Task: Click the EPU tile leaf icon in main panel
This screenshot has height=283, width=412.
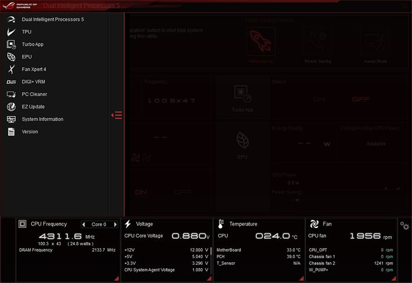Action: click(x=243, y=140)
